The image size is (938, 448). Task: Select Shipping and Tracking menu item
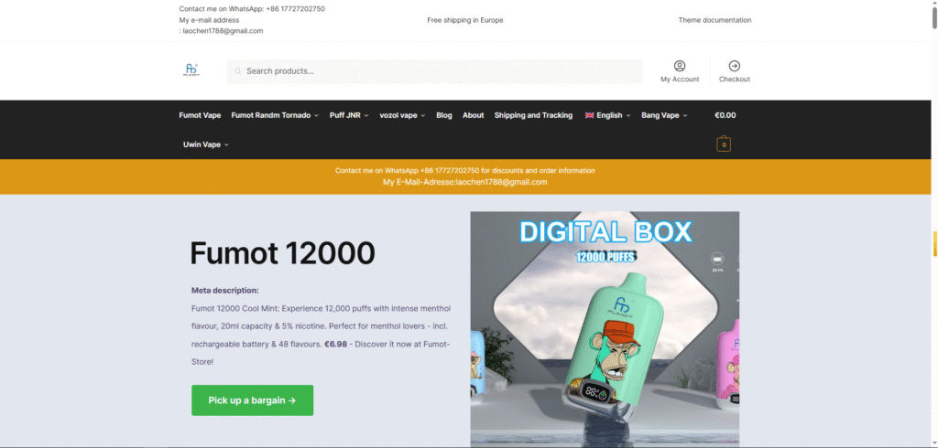pos(533,115)
